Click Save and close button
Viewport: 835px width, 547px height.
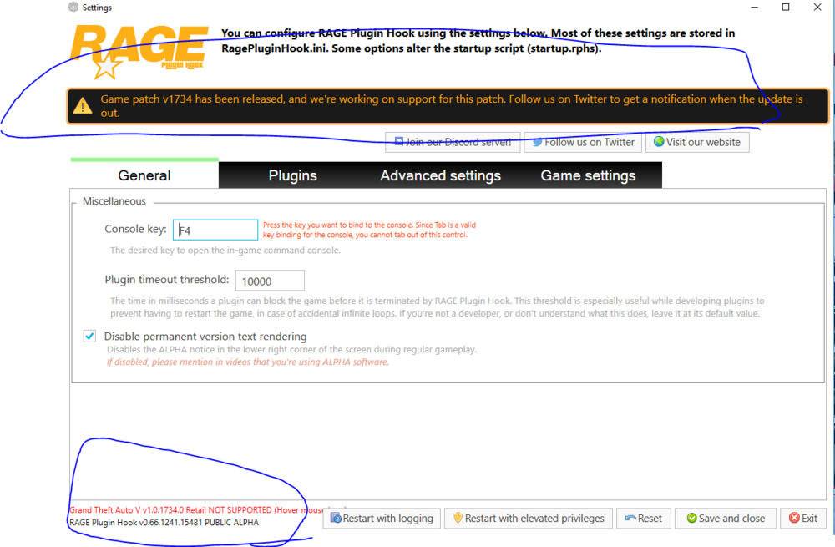click(x=726, y=519)
